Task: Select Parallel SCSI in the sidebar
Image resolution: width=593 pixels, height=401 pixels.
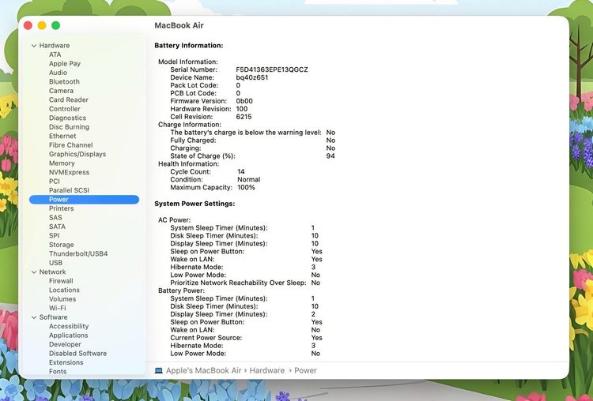Action: pyautogui.click(x=69, y=190)
